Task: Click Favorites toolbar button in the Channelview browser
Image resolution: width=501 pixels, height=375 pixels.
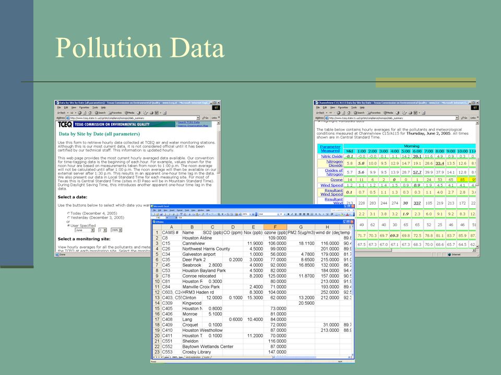Action: click(x=374, y=113)
